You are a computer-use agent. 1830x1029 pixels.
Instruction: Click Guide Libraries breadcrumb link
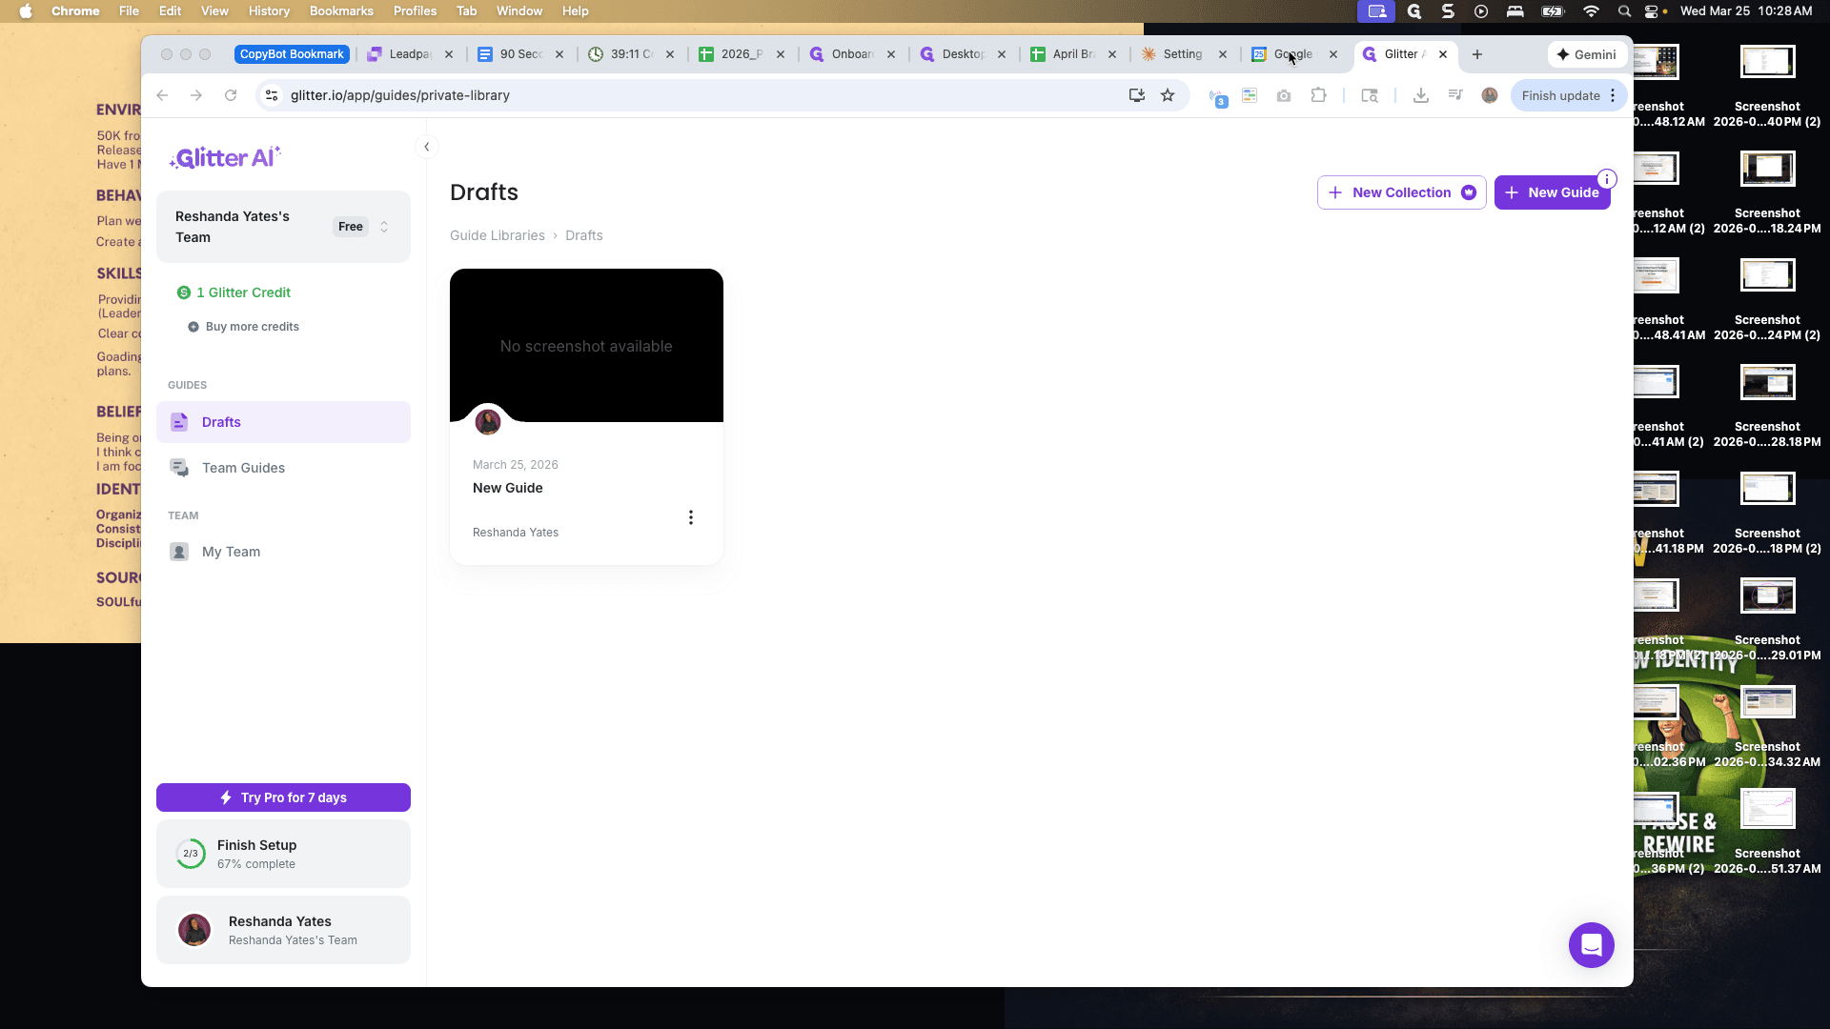[498, 235]
